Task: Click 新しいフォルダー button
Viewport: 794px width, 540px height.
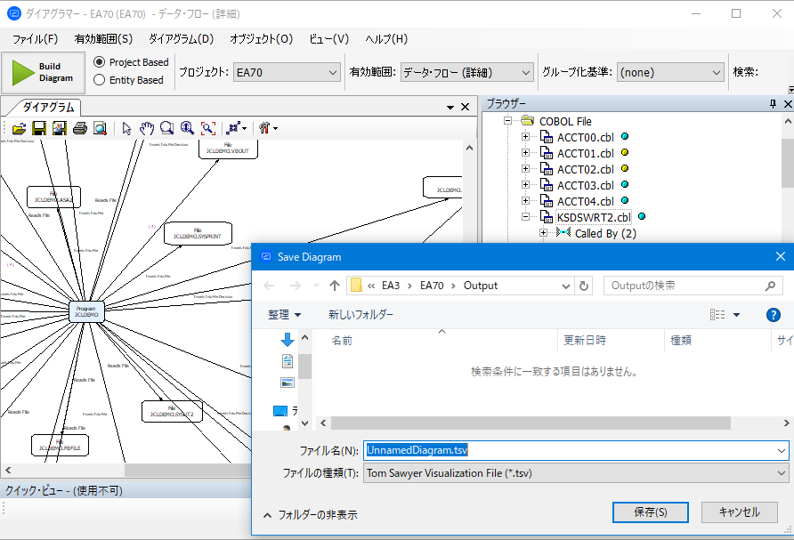Action: (x=361, y=315)
